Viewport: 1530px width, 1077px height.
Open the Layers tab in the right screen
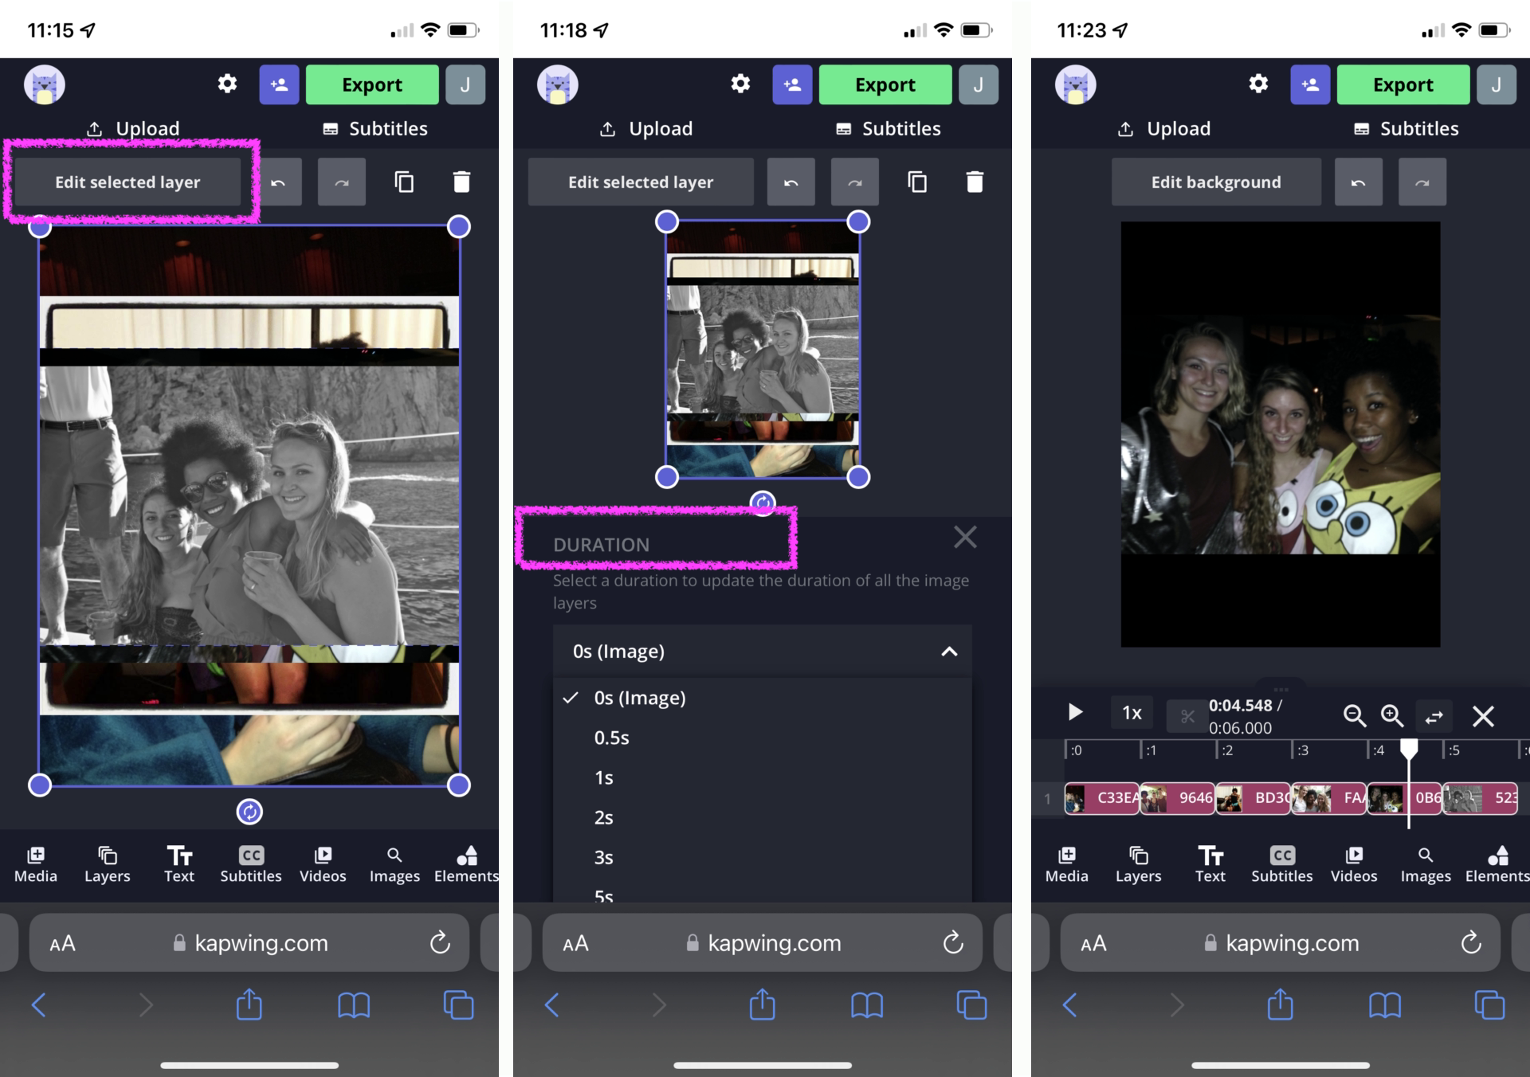(x=1138, y=864)
